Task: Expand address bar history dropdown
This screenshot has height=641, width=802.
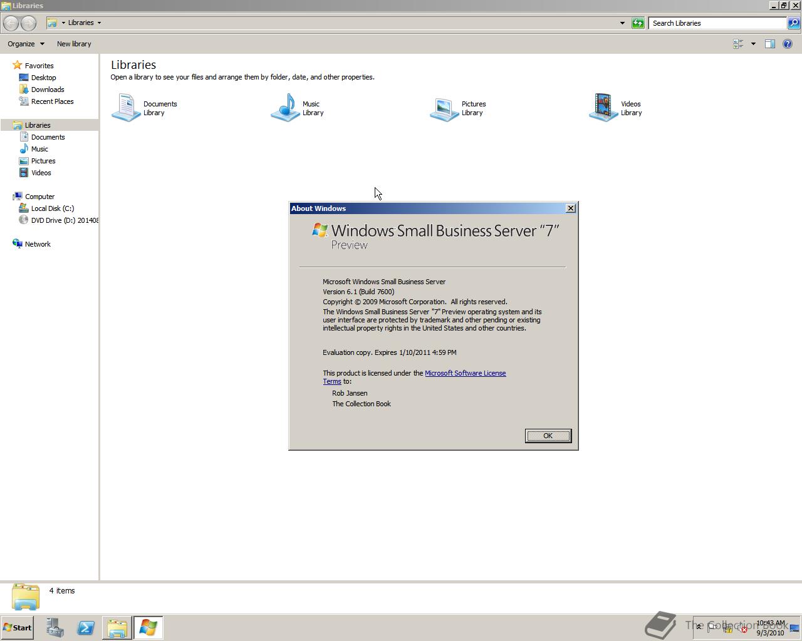Action: coord(622,23)
